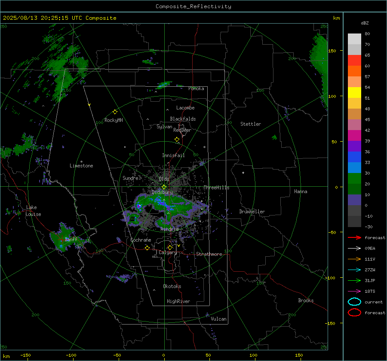Click the Hanna town label

tap(301, 191)
